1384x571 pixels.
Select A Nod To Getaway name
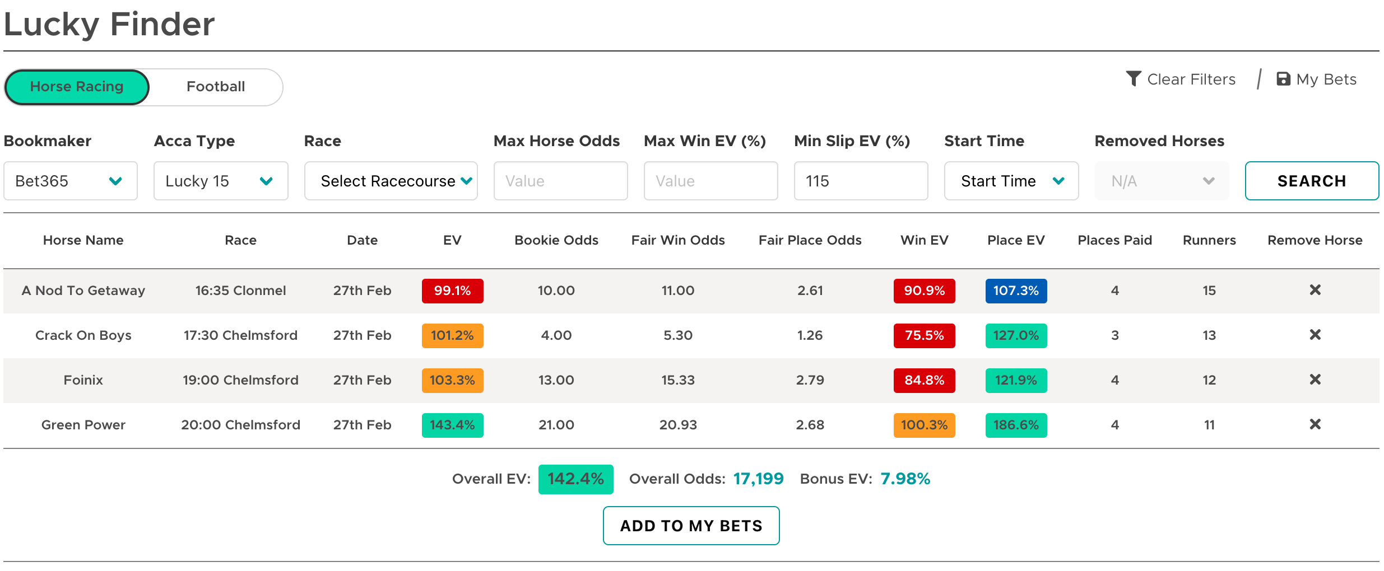click(83, 291)
